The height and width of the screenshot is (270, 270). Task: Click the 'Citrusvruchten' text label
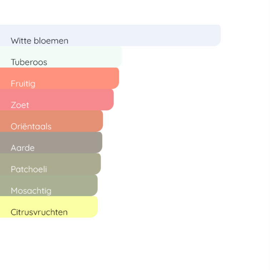(x=39, y=212)
